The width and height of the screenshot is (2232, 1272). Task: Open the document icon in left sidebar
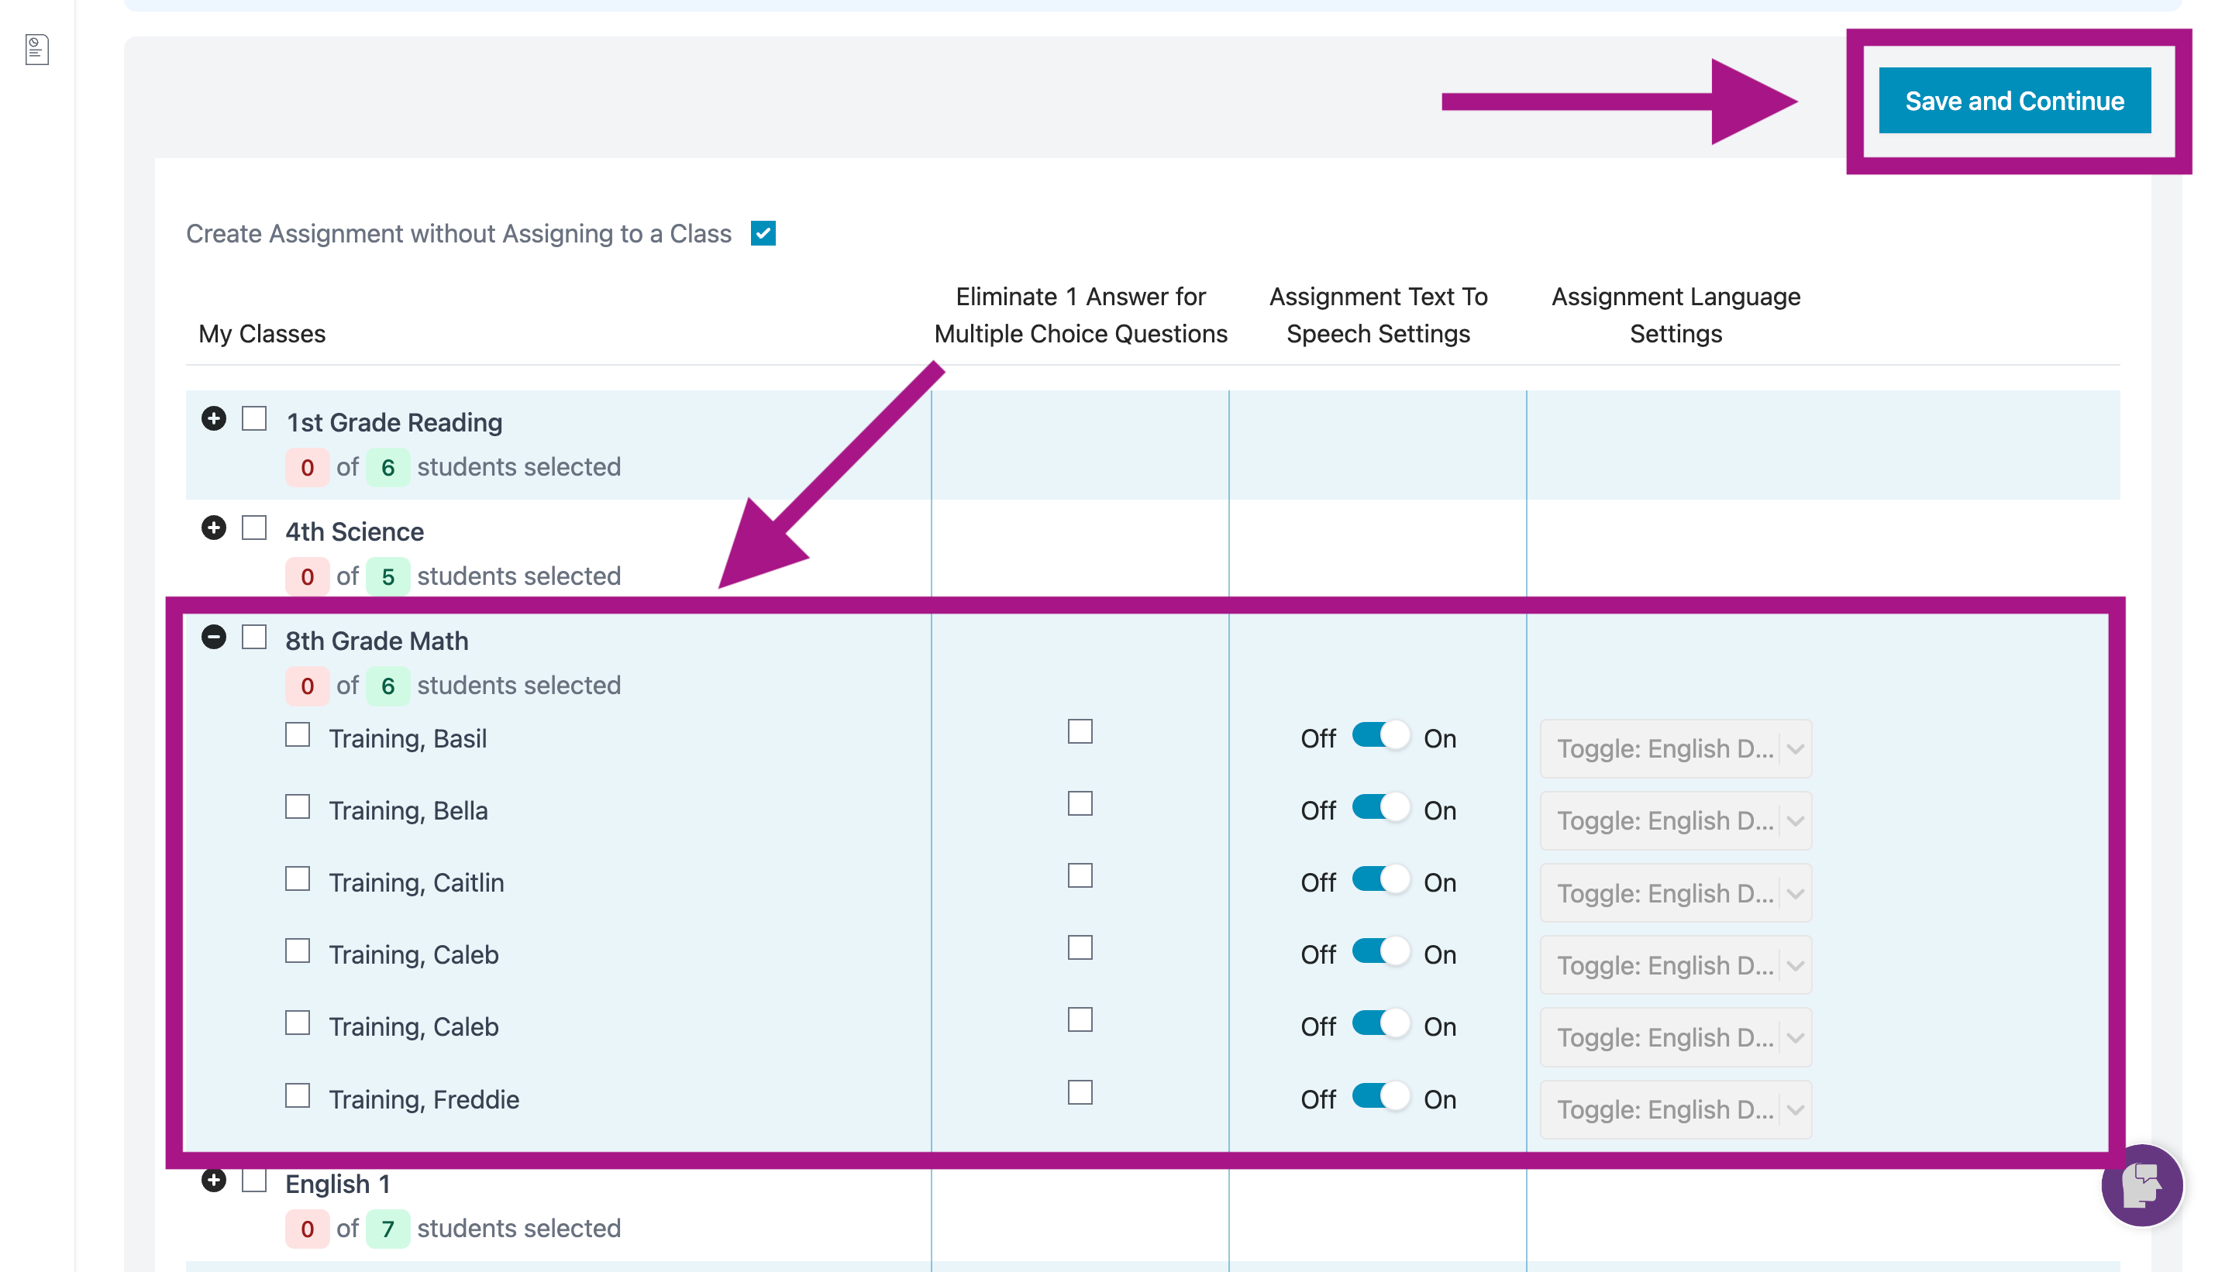pyautogui.click(x=36, y=49)
